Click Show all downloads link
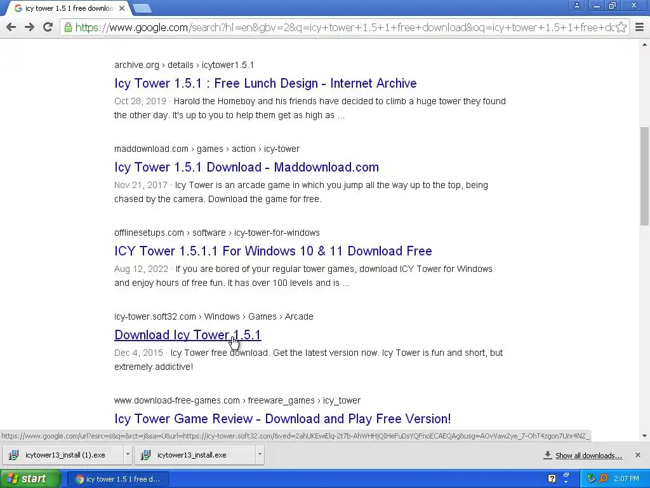650x488 pixels. click(588, 456)
